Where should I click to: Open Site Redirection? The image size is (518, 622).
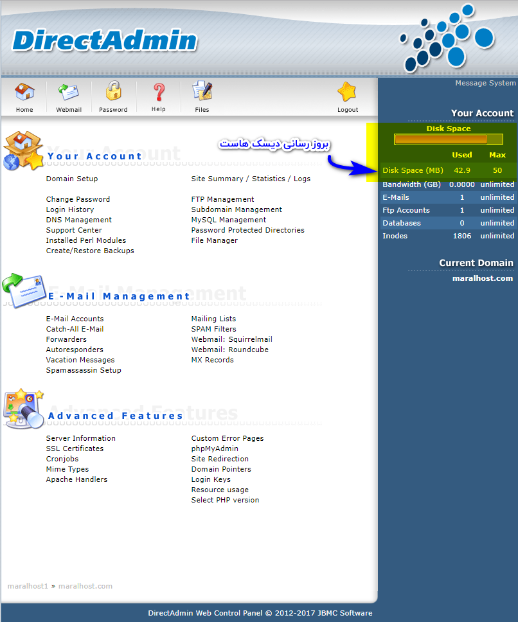pos(220,459)
